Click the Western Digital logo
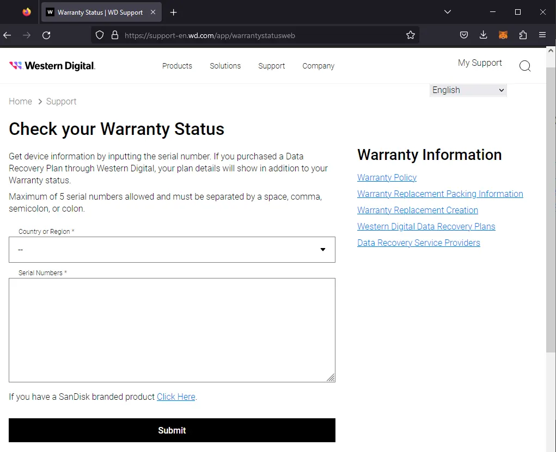 point(52,66)
